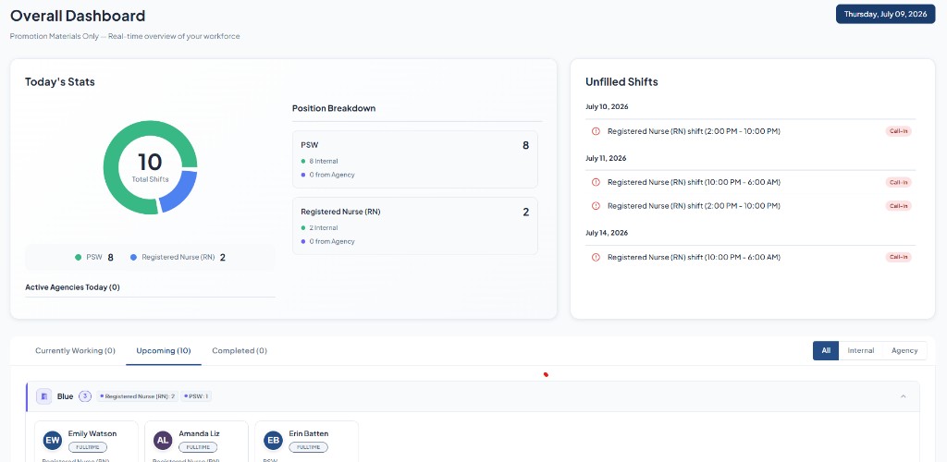Collapse the Blue group chevron
The image size is (947, 462).
coord(903,396)
